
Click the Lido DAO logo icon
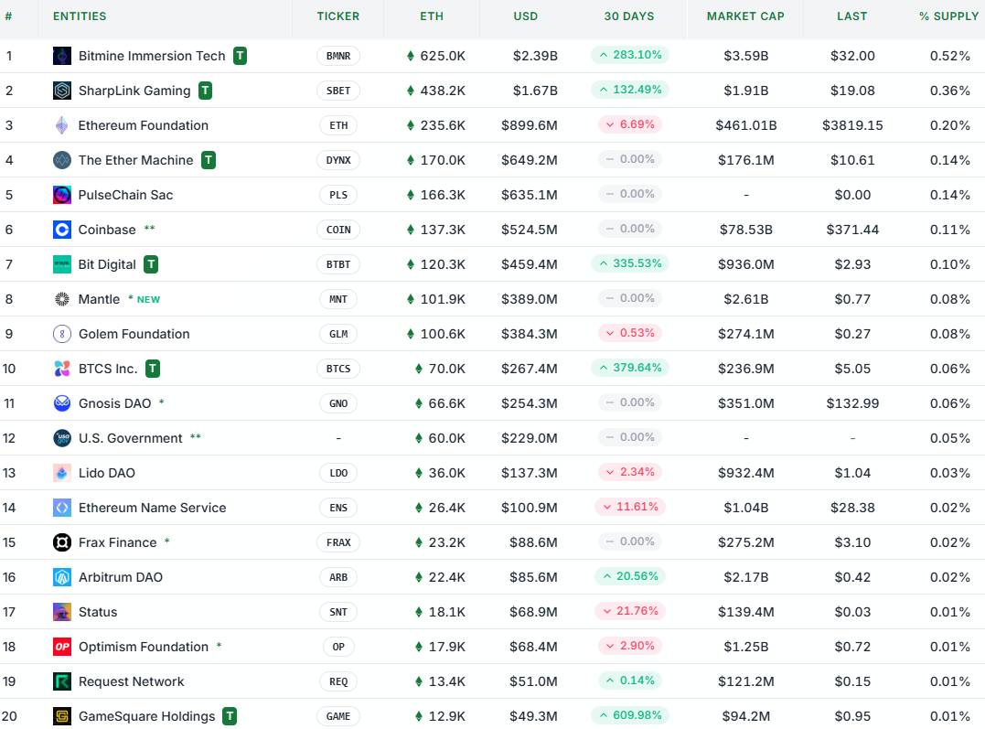(x=61, y=473)
